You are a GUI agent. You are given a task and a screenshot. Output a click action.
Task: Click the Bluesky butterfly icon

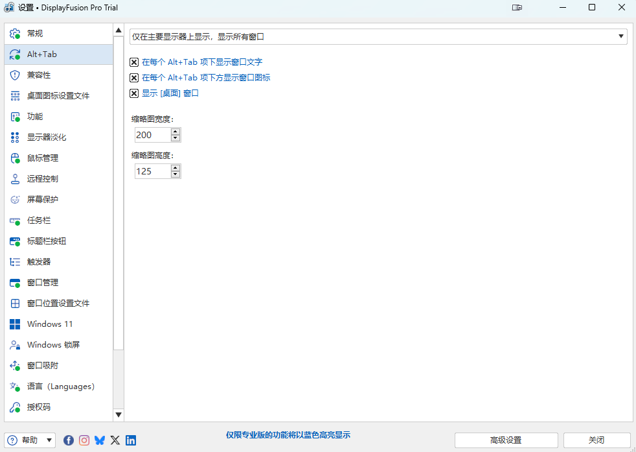click(100, 440)
